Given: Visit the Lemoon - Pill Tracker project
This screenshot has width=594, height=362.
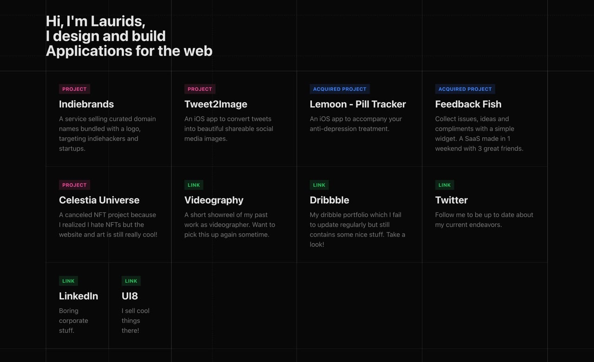Looking at the screenshot, I should click(x=358, y=104).
